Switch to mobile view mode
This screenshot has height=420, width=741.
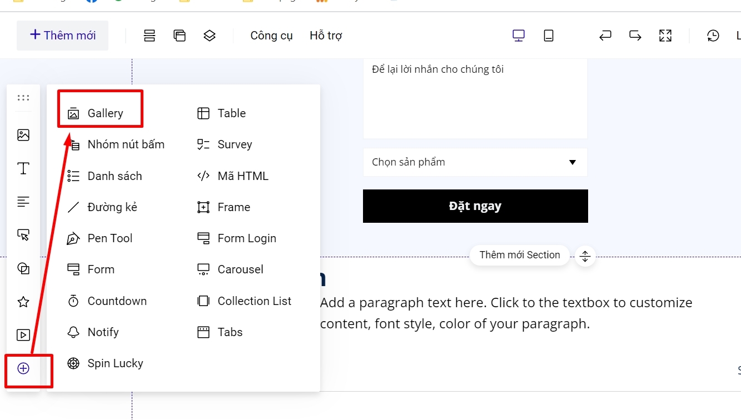tap(549, 36)
